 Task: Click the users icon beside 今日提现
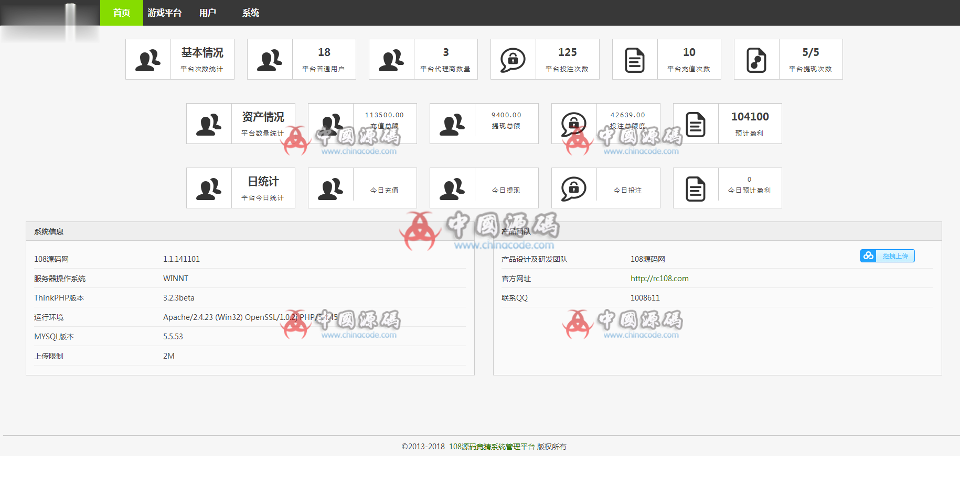(x=452, y=188)
